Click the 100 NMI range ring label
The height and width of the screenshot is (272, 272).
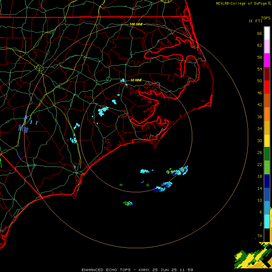(x=136, y=24)
